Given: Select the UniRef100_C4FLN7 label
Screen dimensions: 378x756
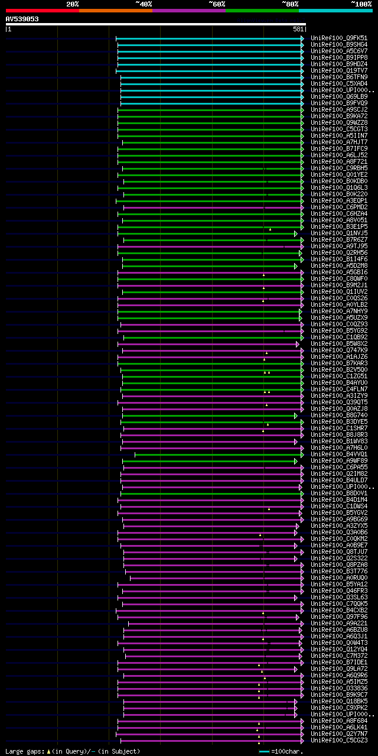Looking at the screenshot, I should pos(339,389).
